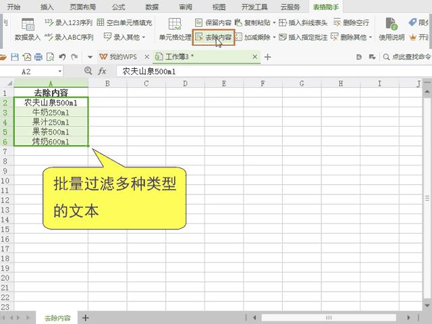
Task: Click the zoom magnifier icon by formula bar
Action: [88, 71]
